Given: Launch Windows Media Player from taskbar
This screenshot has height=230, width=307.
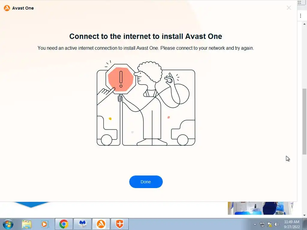Looking at the screenshot, I should (45, 224).
